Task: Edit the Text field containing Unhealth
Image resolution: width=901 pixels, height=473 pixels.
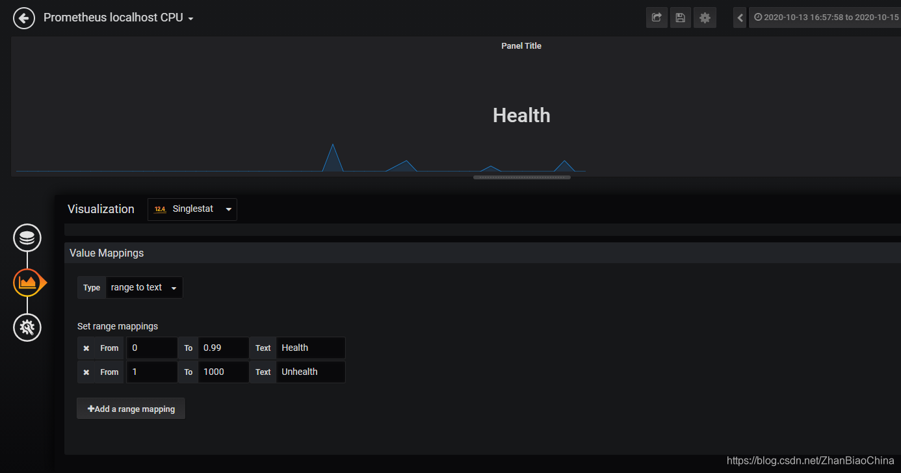Action: [310, 372]
